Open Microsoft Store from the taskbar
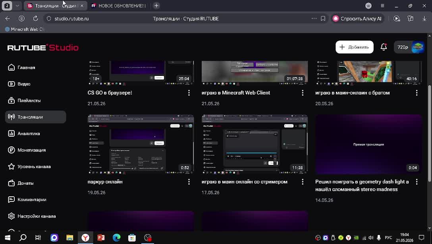Viewport: 432px width, 244px height. [x=132, y=237]
